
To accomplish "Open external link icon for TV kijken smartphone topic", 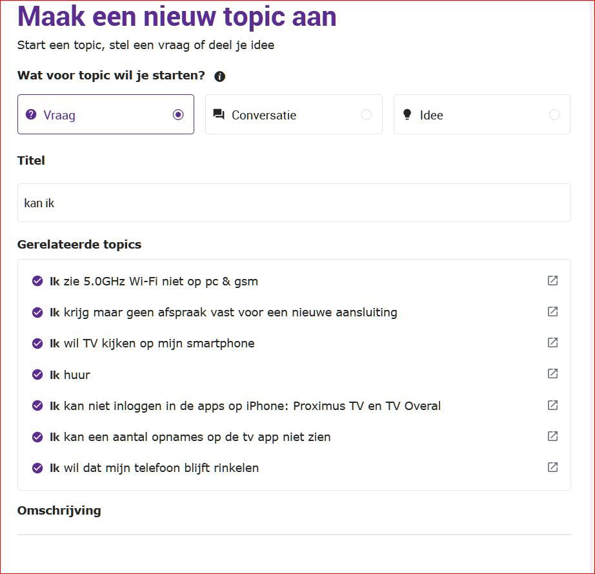I will tap(552, 343).
